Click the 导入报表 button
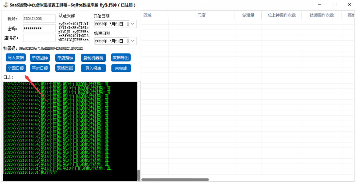The height and width of the screenshot is (183, 356). [x=93, y=68]
